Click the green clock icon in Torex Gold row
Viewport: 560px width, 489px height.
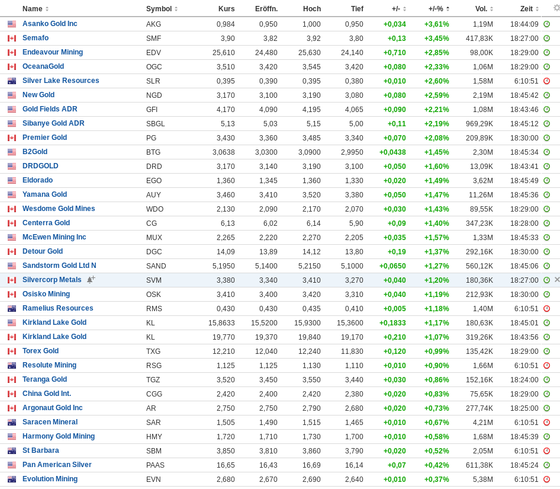point(546,351)
